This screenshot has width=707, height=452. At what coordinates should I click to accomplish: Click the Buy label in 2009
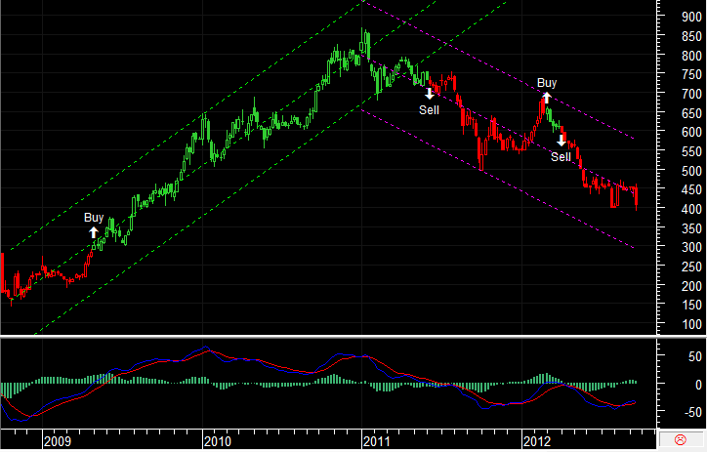(94, 218)
